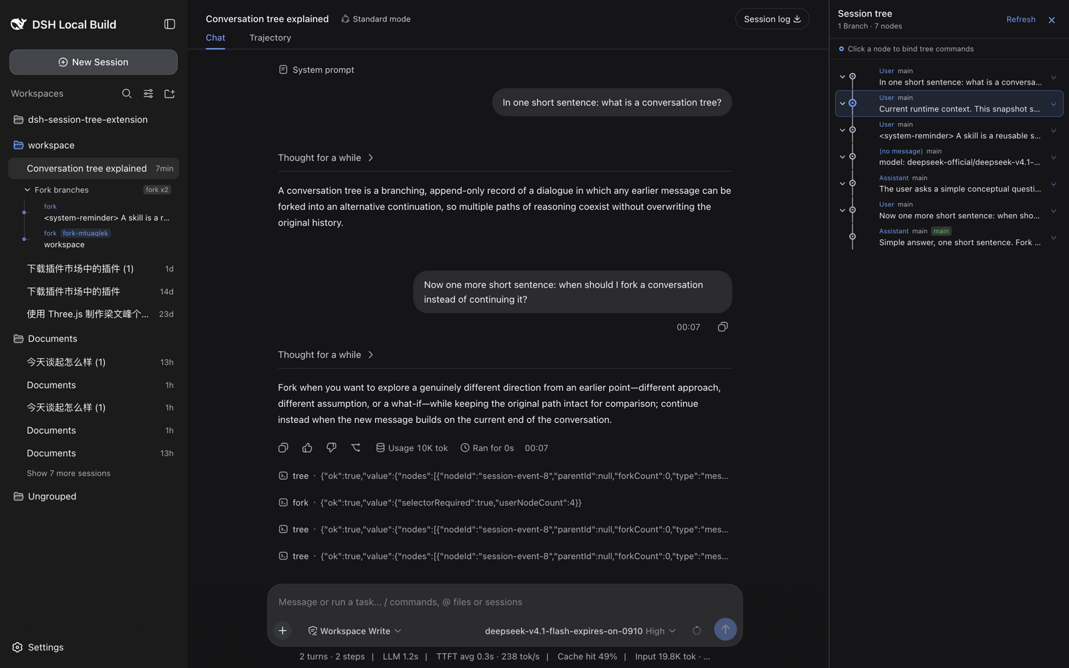Open the Workspace Write permission dropdown
1069x668 pixels.
tap(354, 631)
